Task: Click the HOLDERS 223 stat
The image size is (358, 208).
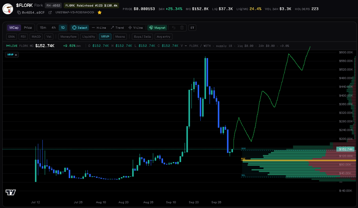Action: click(x=307, y=9)
